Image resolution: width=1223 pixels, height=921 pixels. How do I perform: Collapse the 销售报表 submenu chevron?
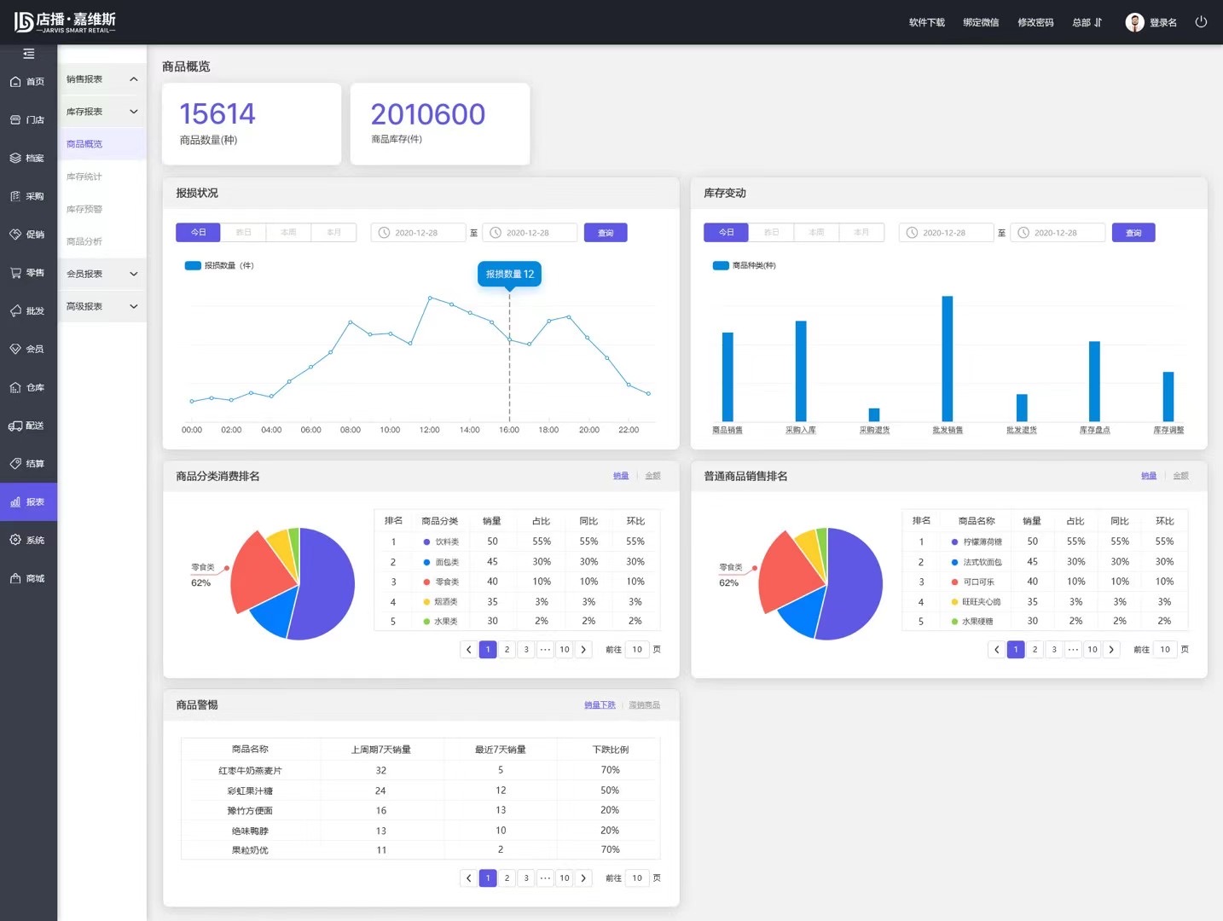pos(134,79)
